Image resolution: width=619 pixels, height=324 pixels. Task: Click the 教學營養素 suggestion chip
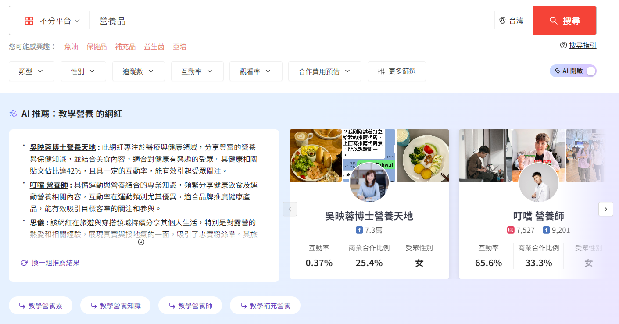(x=40, y=306)
